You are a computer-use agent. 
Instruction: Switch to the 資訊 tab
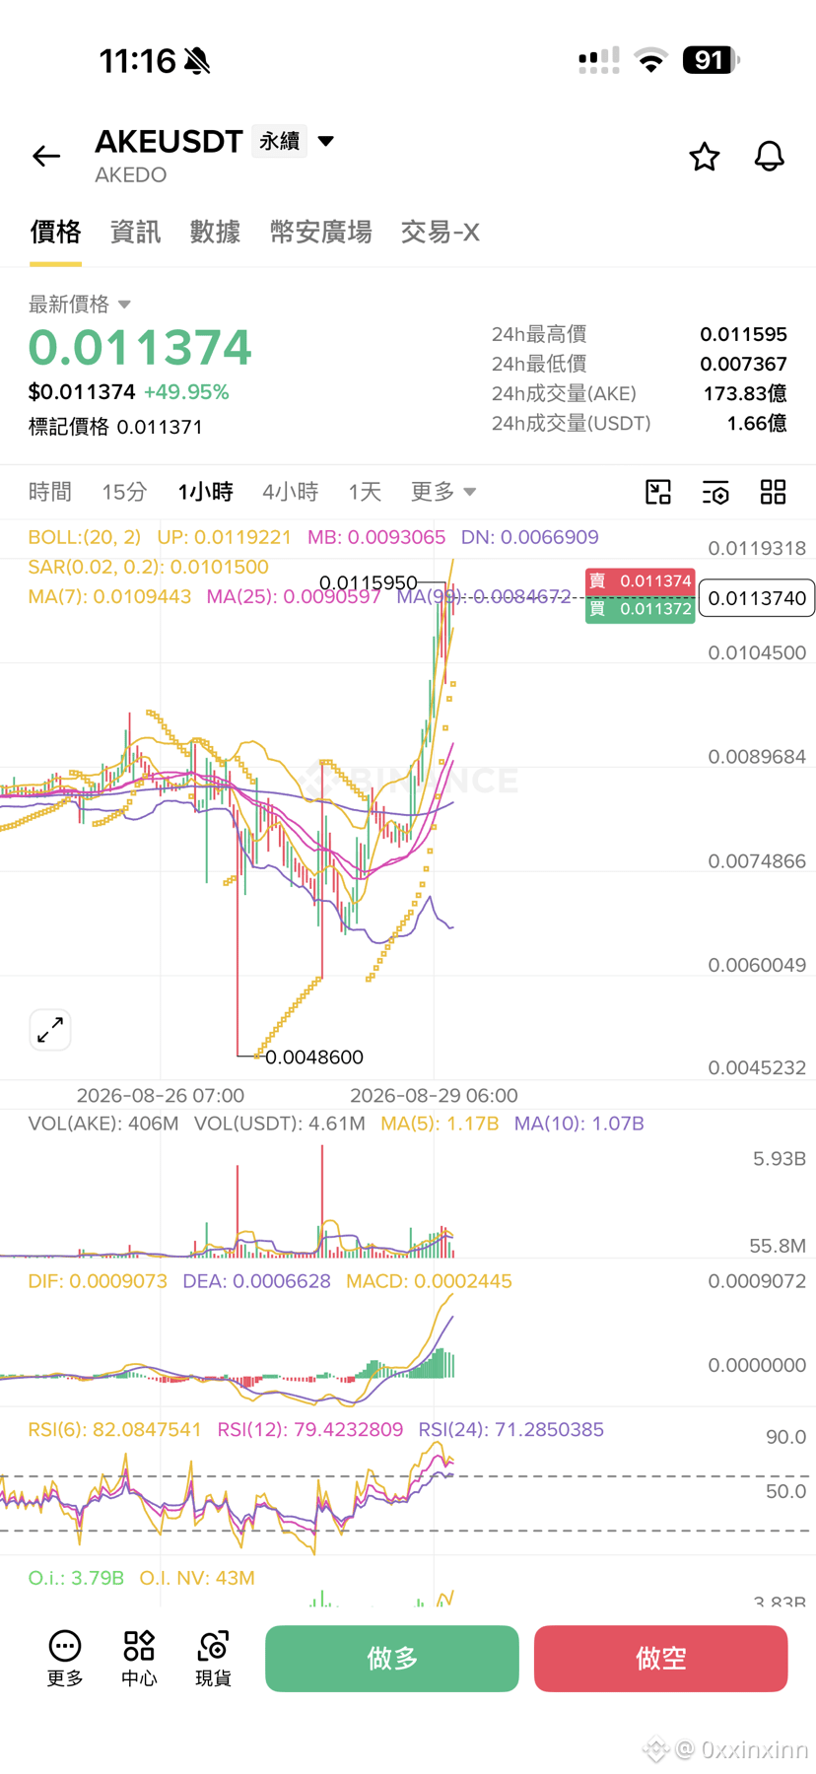135,233
